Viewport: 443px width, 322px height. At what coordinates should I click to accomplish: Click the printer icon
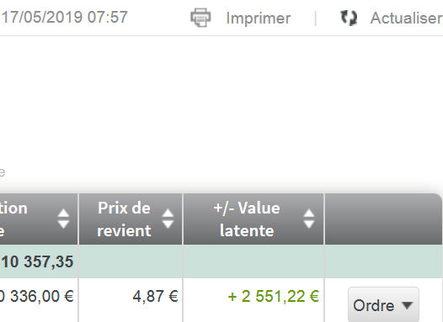coord(200,18)
